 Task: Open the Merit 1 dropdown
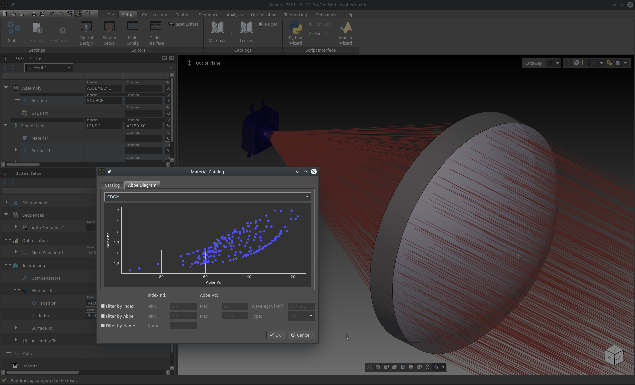(49, 68)
